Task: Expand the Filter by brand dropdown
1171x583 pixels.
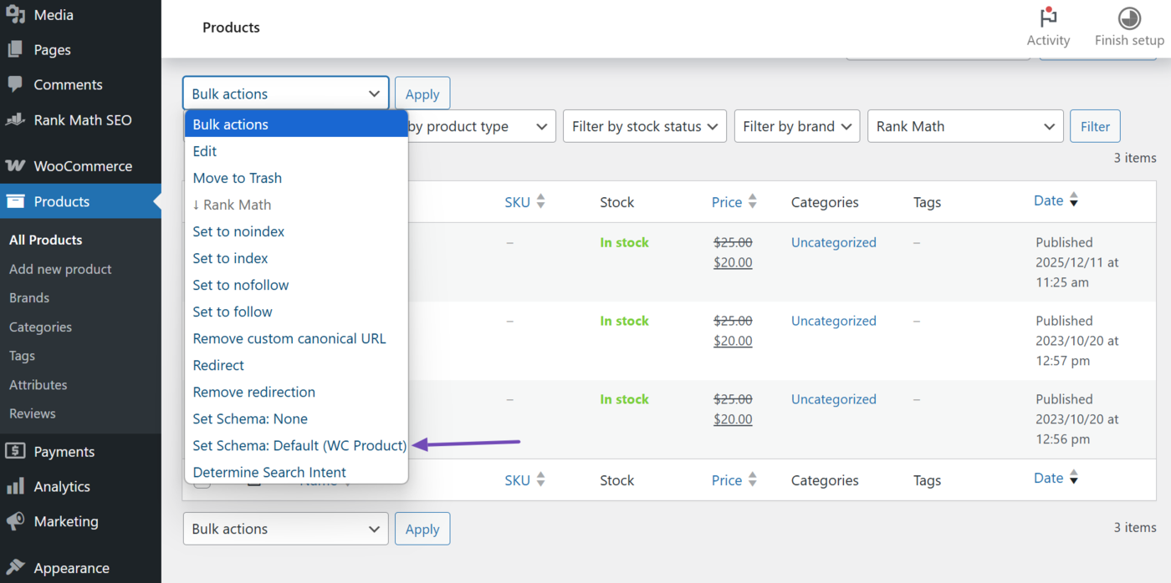Action: click(x=796, y=126)
